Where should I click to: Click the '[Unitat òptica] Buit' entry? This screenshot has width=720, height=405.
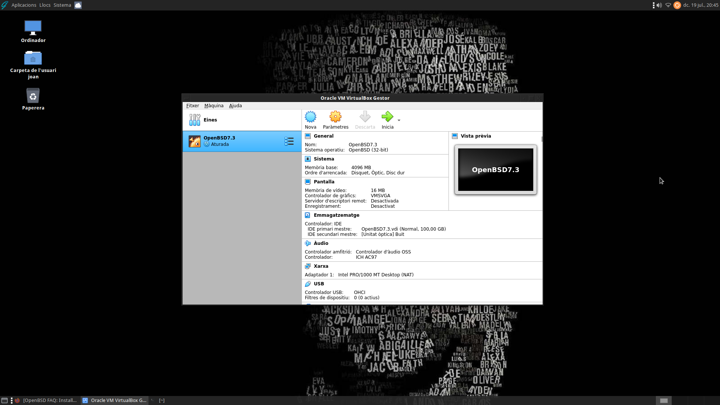[383, 234]
